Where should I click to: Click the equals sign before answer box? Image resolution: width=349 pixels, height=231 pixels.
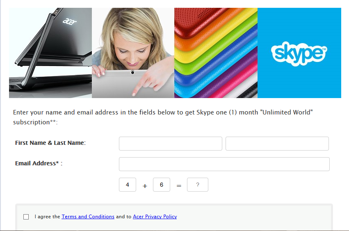pyautogui.click(x=179, y=186)
